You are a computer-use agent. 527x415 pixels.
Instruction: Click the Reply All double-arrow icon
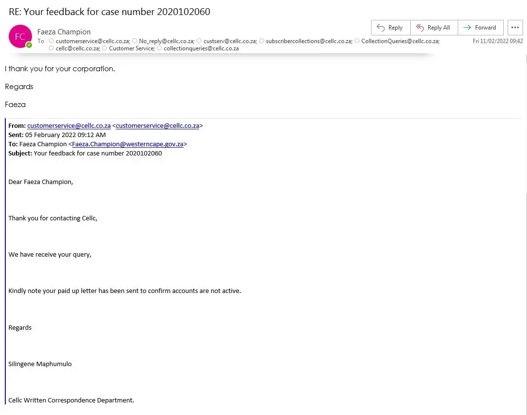point(420,28)
